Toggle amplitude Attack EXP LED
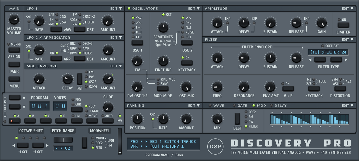 point(227,23)
